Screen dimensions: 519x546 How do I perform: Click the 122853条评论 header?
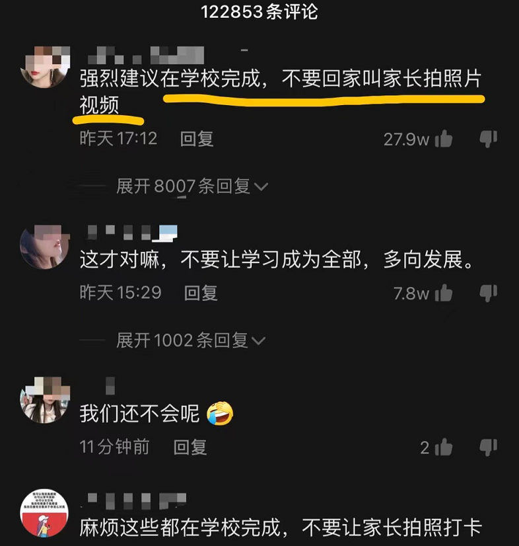click(259, 11)
